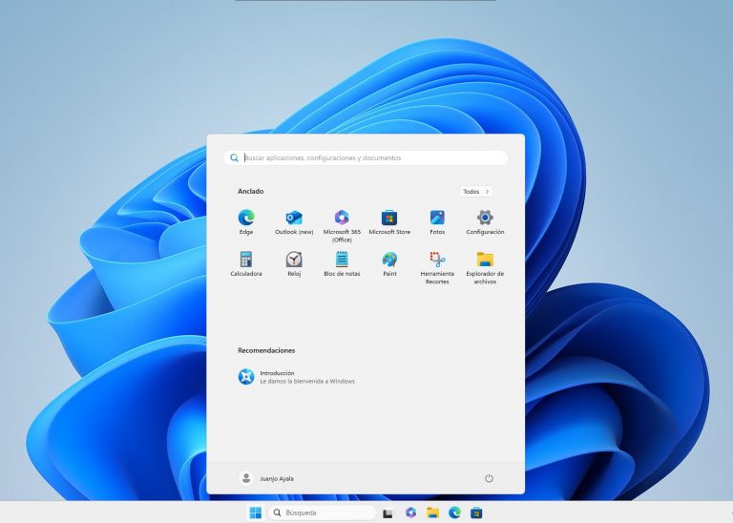Click the Windows Start button on taskbar

pyautogui.click(x=255, y=513)
